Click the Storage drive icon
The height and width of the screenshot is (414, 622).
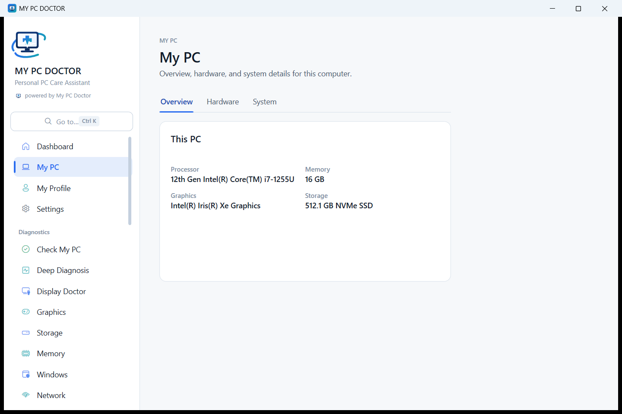(26, 332)
